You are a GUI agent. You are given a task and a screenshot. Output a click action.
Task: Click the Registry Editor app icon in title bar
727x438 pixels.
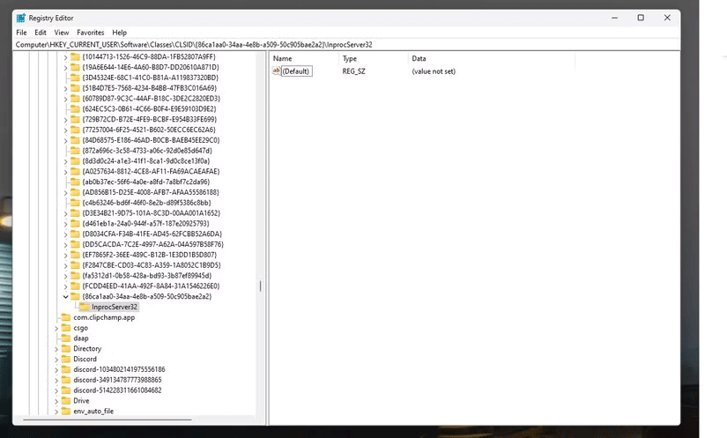pos(21,18)
